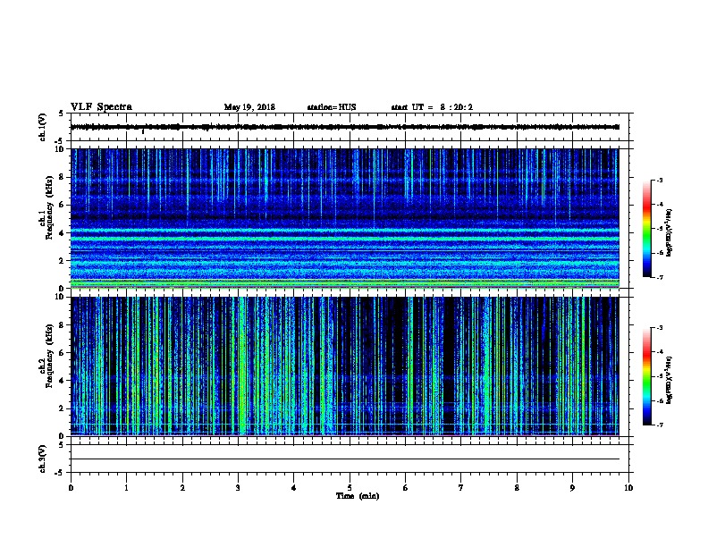Click time axis tick label "6"

[406, 488]
